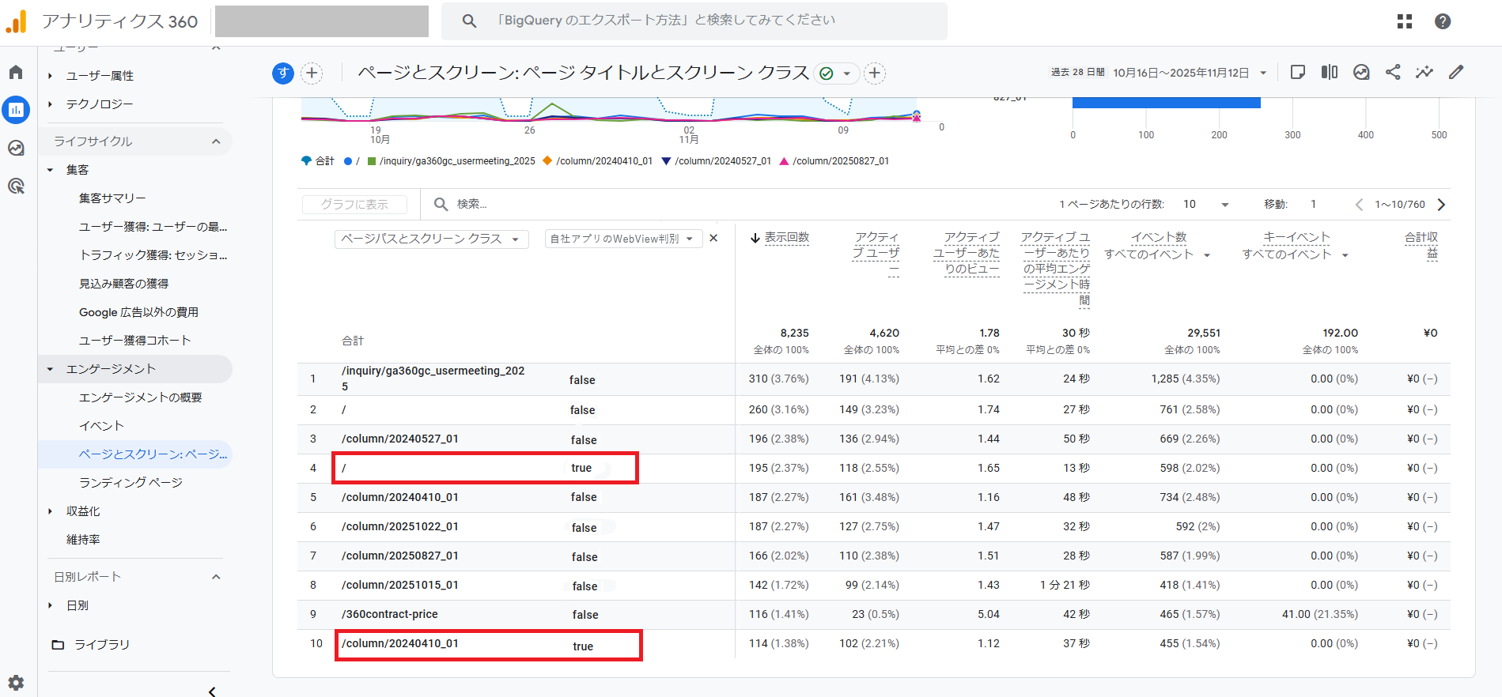Toggle the Edit comparisons columns icon
Image resolution: width=1502 pixels, height=697 pixels.
point(1330,73)
